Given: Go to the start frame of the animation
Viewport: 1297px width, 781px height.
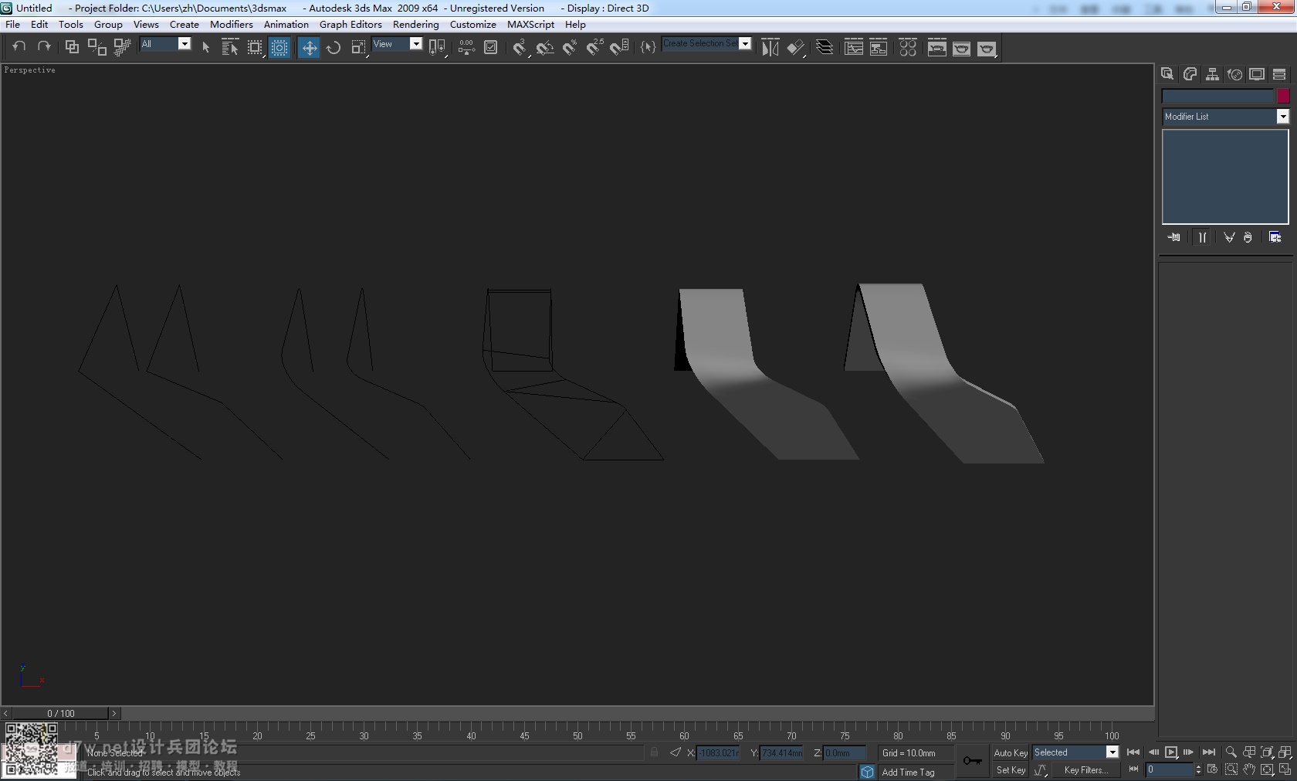Looking at the screenshot, I should pyautogui.click(x=1133, y=752).
